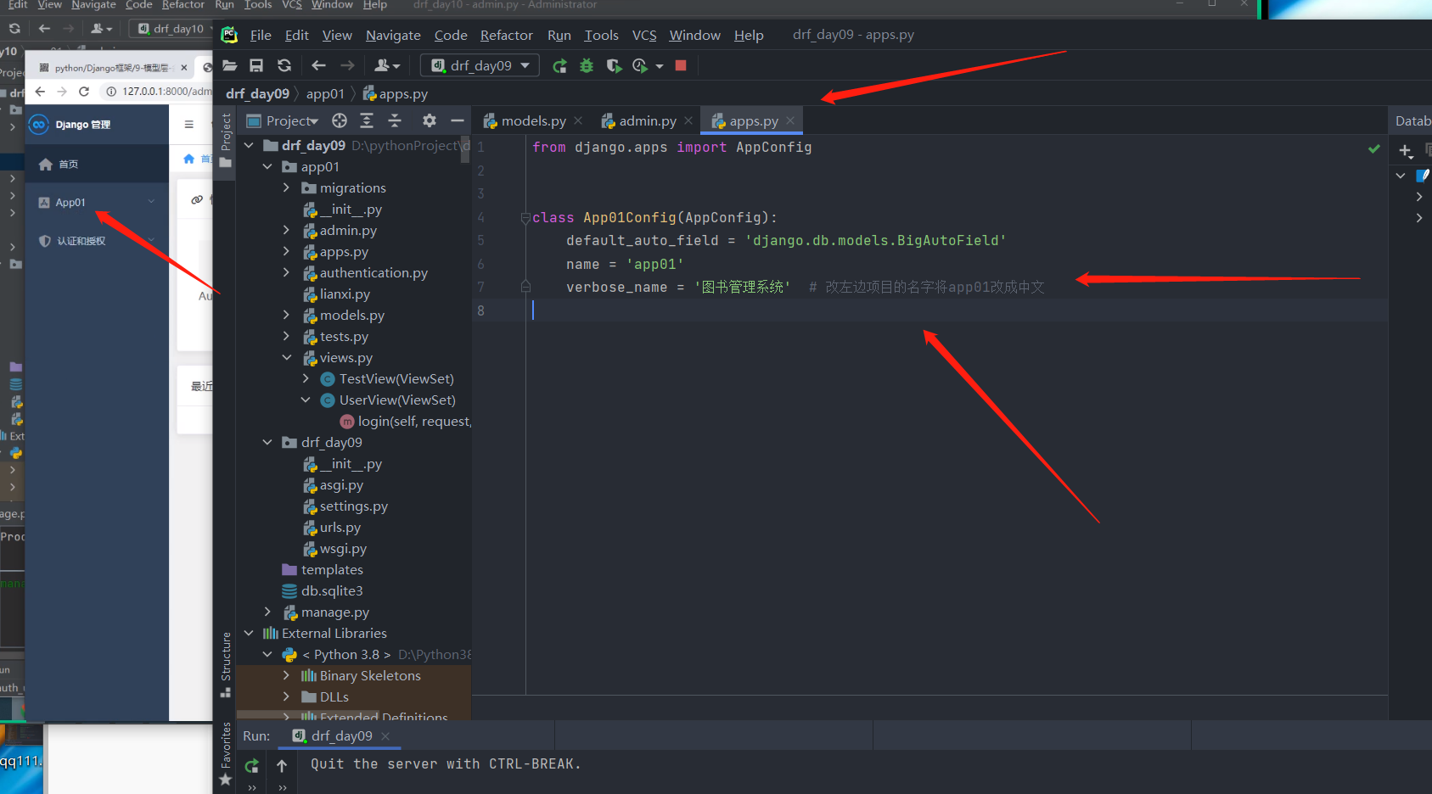Viewport: 1432px width, 794px height.
Task: Hide the Project panel with minus icon
Action: pyautogui.click(x=457, y=120)
